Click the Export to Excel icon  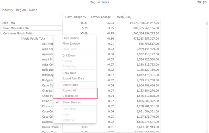199,3
